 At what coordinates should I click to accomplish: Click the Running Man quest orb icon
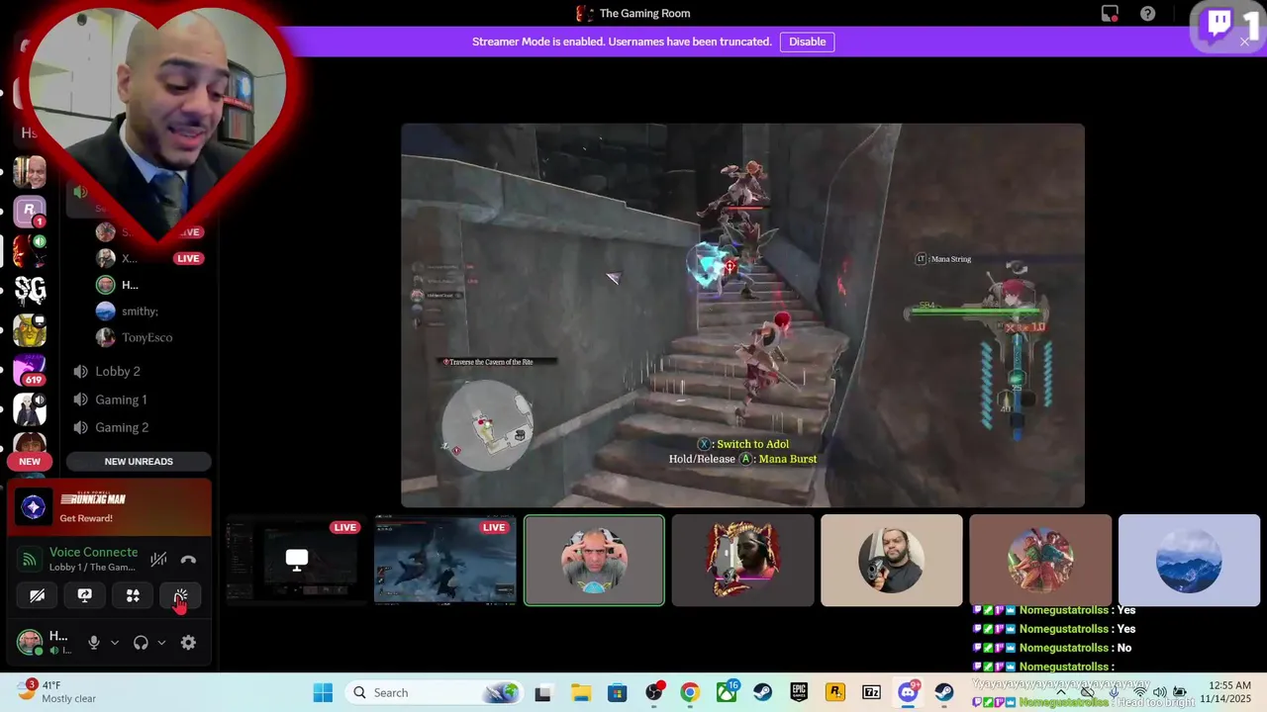[x=34, y=507]
